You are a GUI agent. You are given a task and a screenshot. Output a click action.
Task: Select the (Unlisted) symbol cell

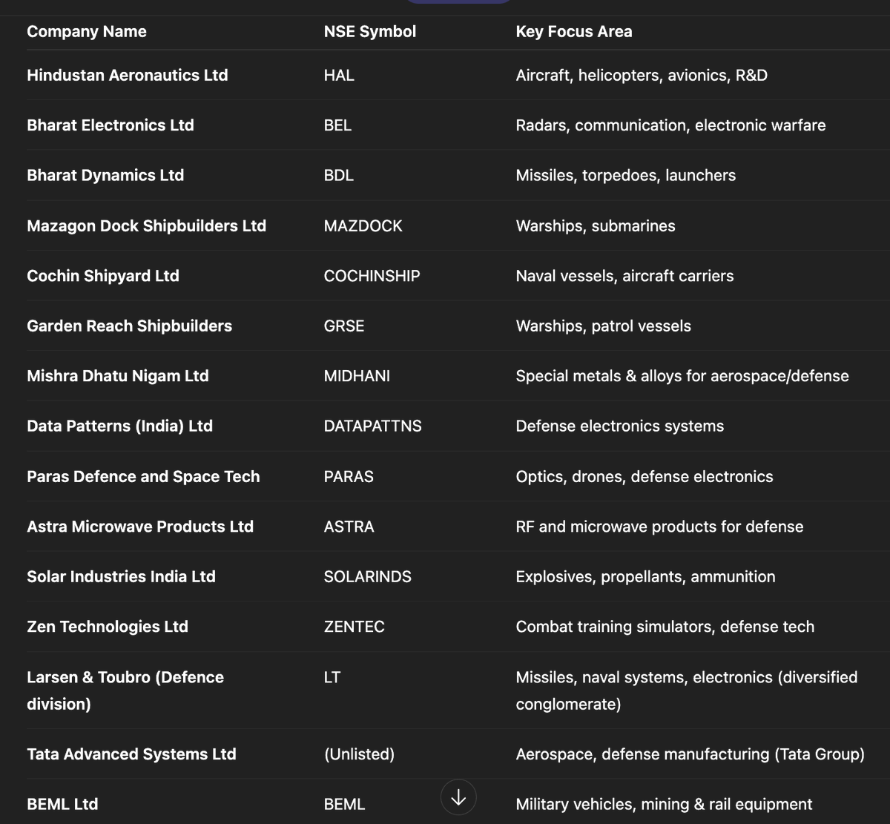tap(359, 754)
